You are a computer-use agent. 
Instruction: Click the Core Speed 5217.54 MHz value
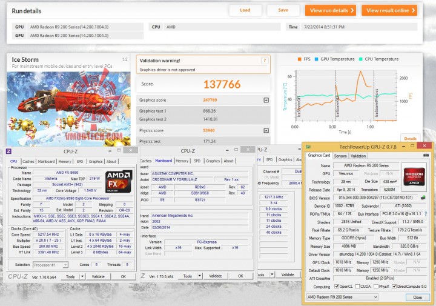[48, 234]
